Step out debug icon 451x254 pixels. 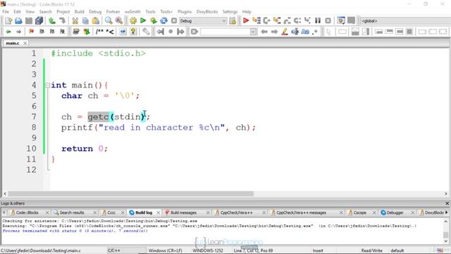click(287, 20)
